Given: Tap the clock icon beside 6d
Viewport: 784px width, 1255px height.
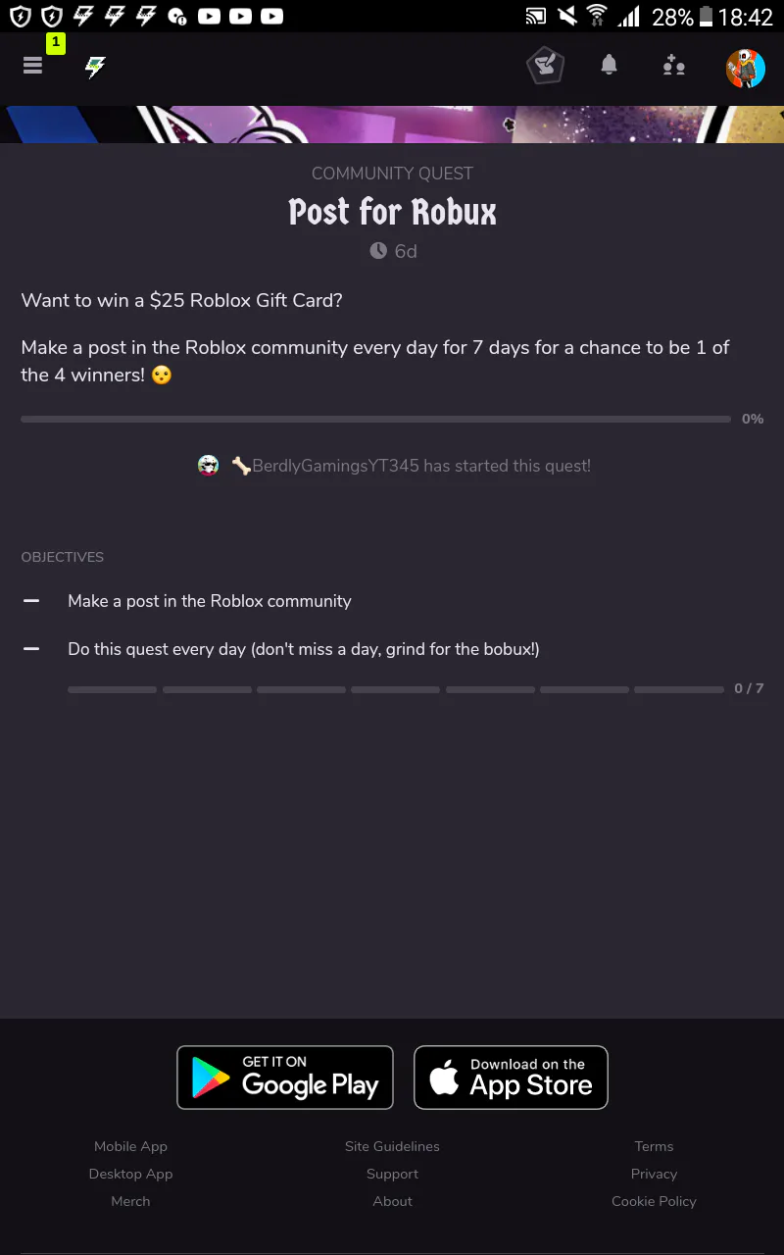Looking at the screenshot, I should point(378,251).
